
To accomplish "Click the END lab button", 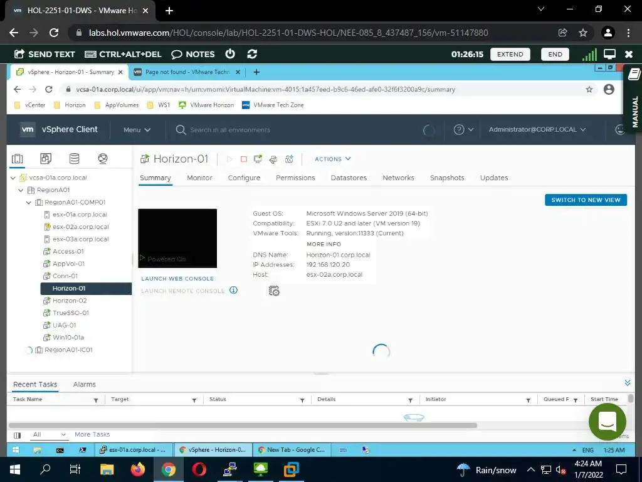I will tap(555, 54).
